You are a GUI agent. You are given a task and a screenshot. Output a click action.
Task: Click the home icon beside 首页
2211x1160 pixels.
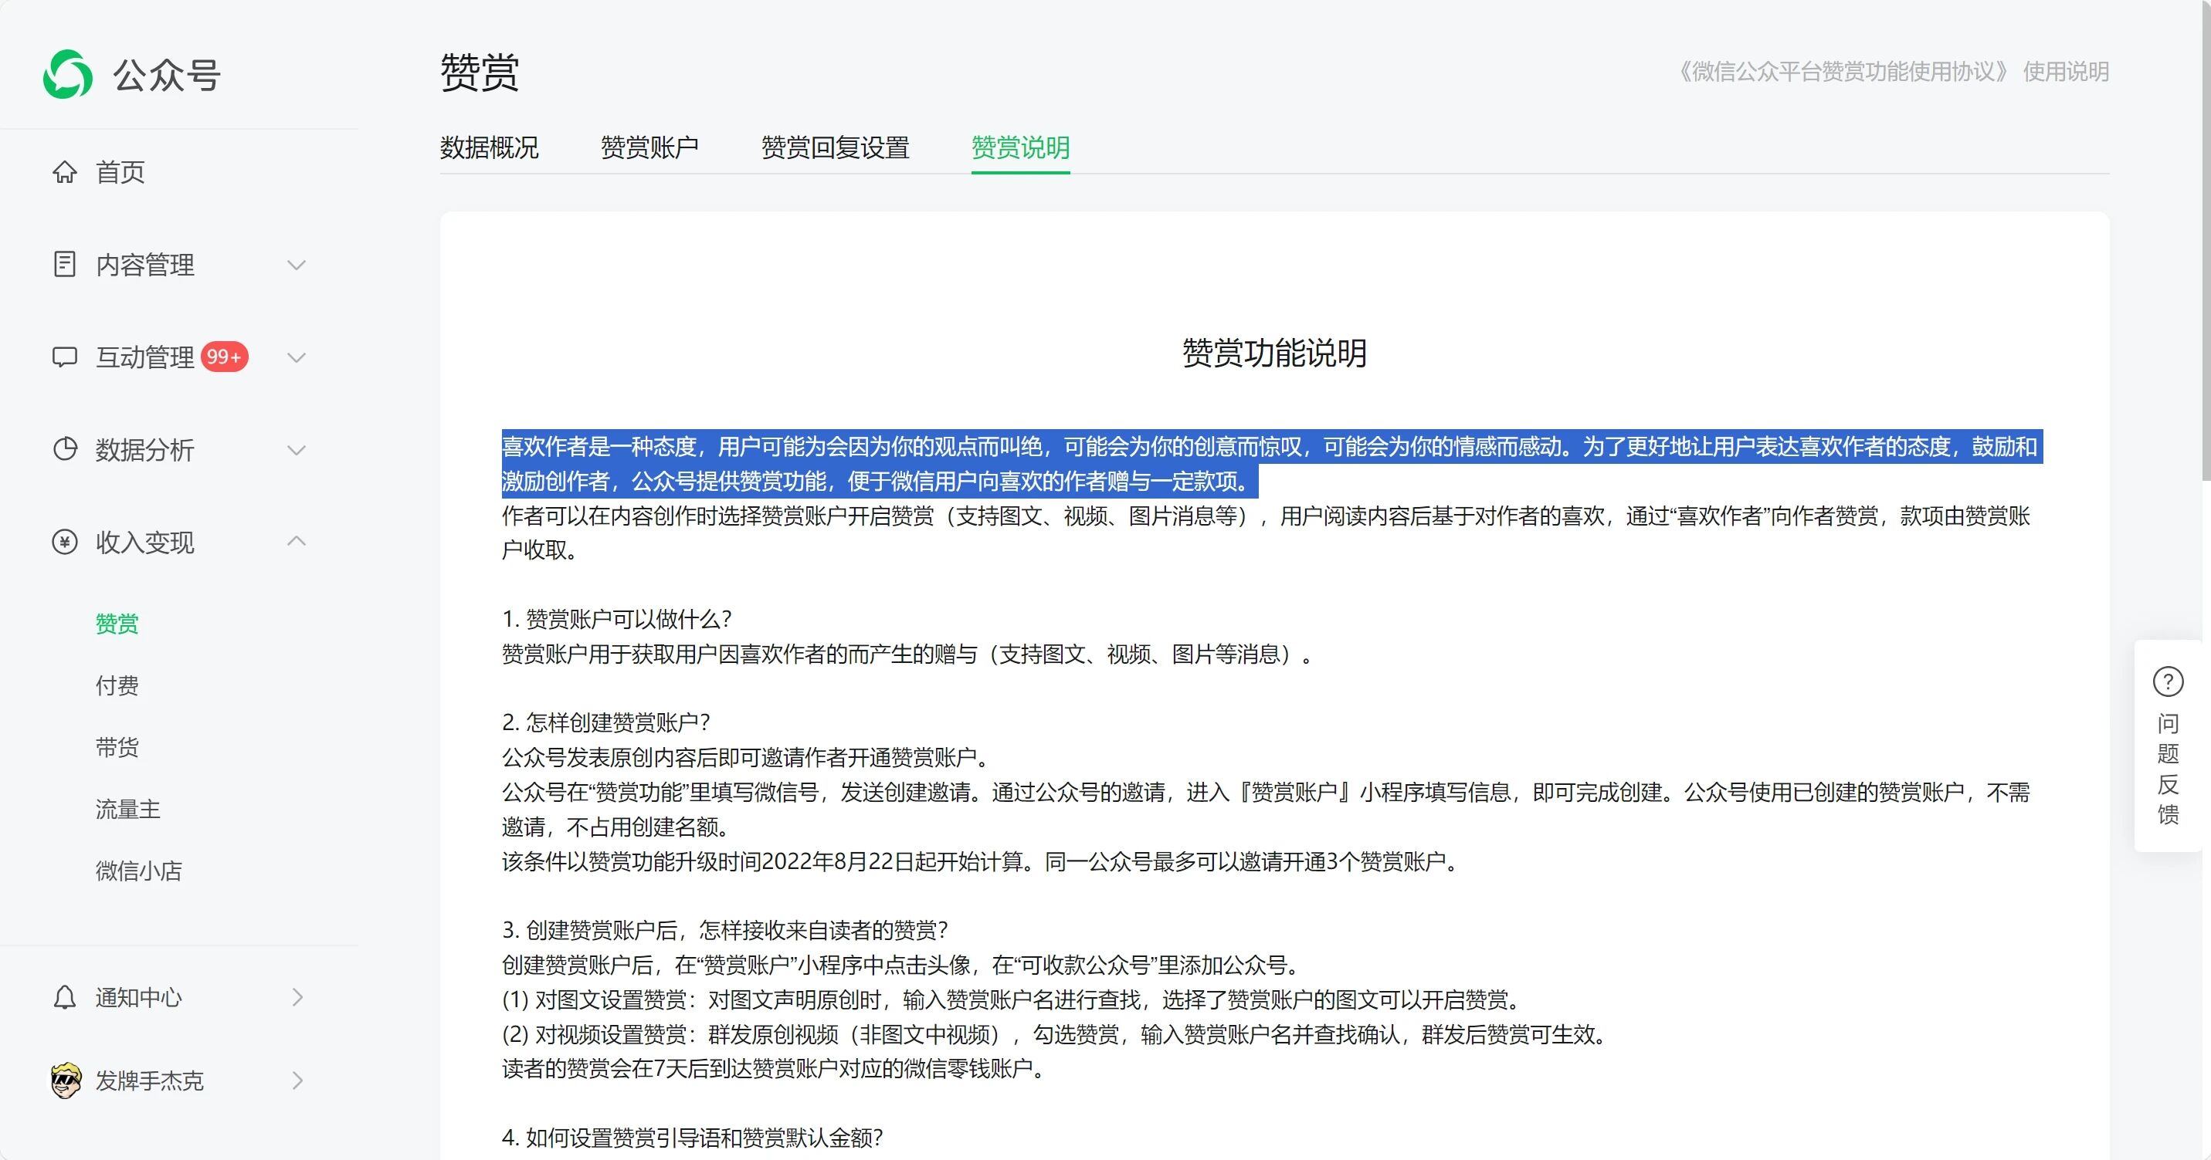coord(64,171)
